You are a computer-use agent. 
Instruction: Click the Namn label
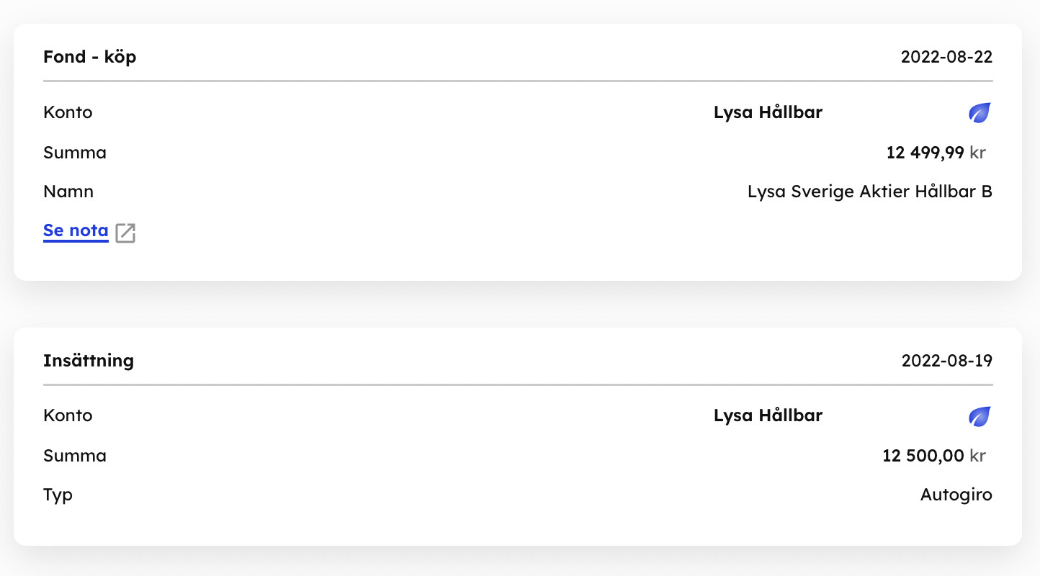point(68,192)
